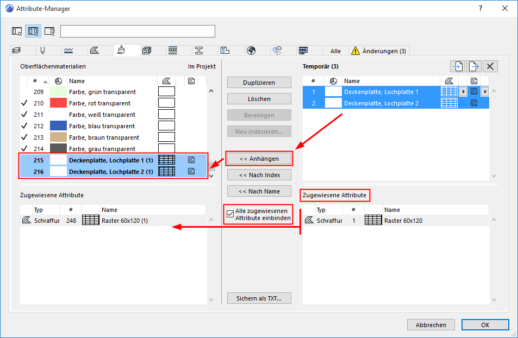The width and height of the screenshot is (518, 338).
Task: Open the MEP Systems attribute tab
Action: [277, 51]
